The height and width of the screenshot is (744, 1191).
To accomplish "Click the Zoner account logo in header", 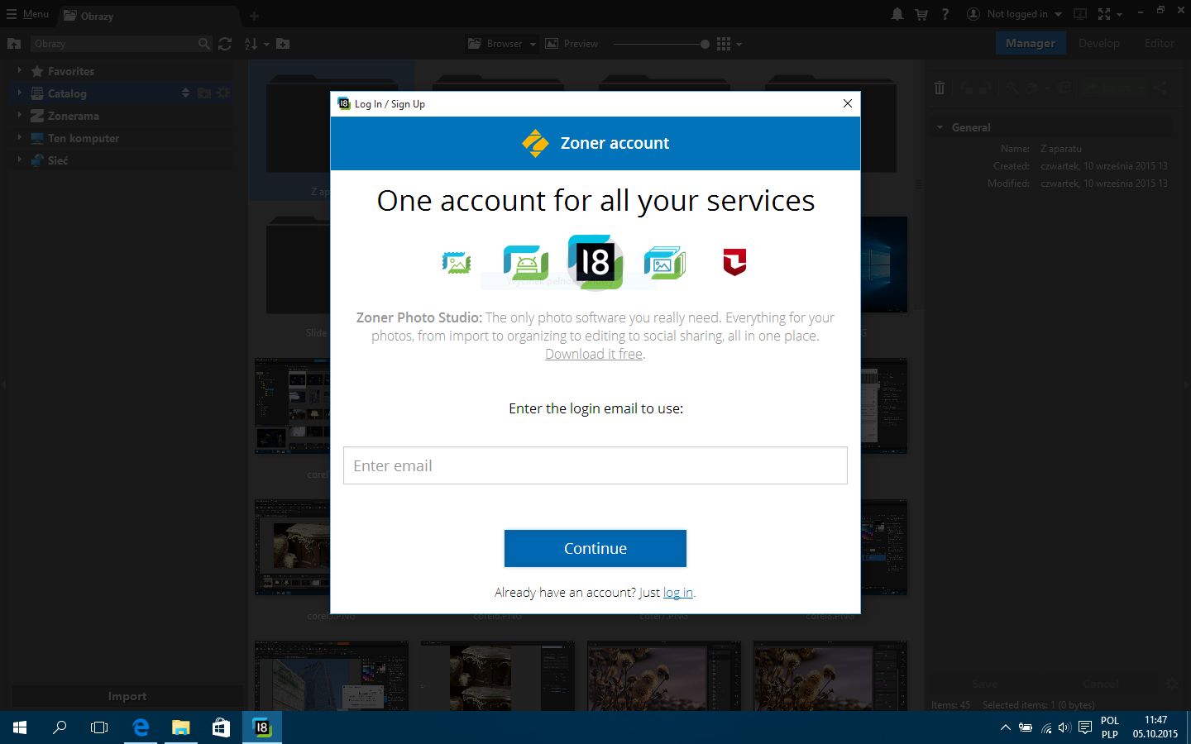I will (535, 143).
